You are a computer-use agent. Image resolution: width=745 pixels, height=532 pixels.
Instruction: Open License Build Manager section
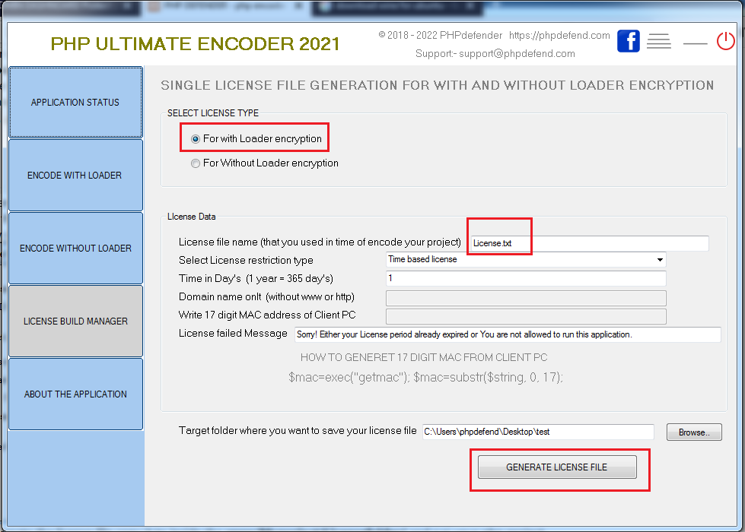(75, 321)
